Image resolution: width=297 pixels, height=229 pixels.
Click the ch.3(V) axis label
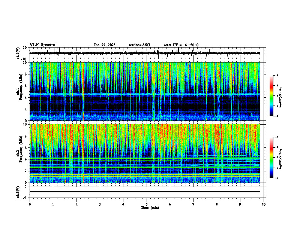point(18,192)
